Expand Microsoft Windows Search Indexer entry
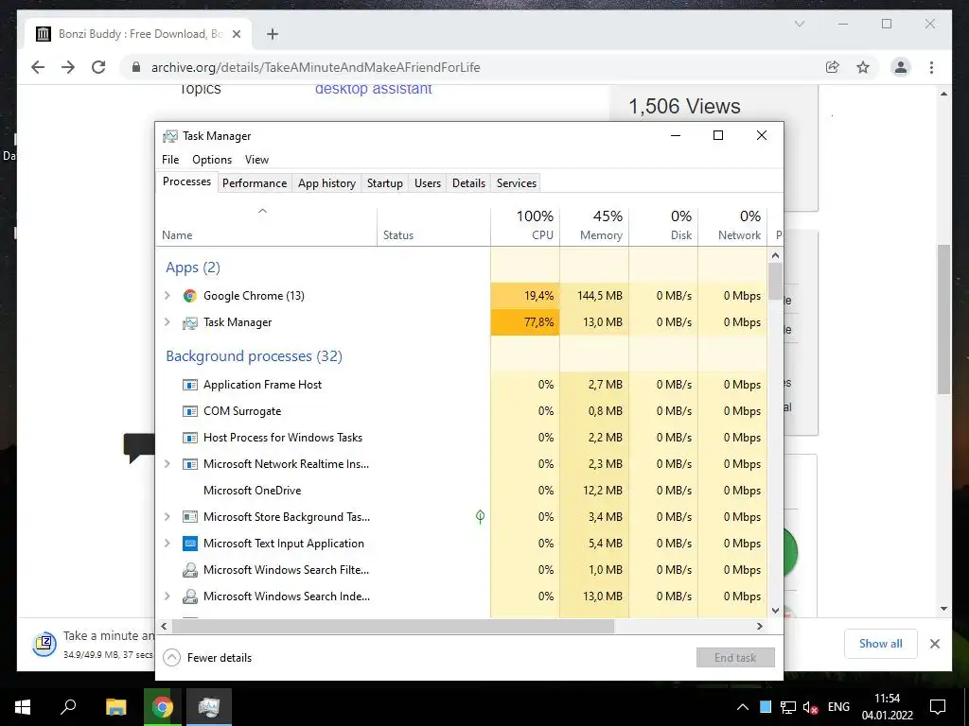 [167, 596]
